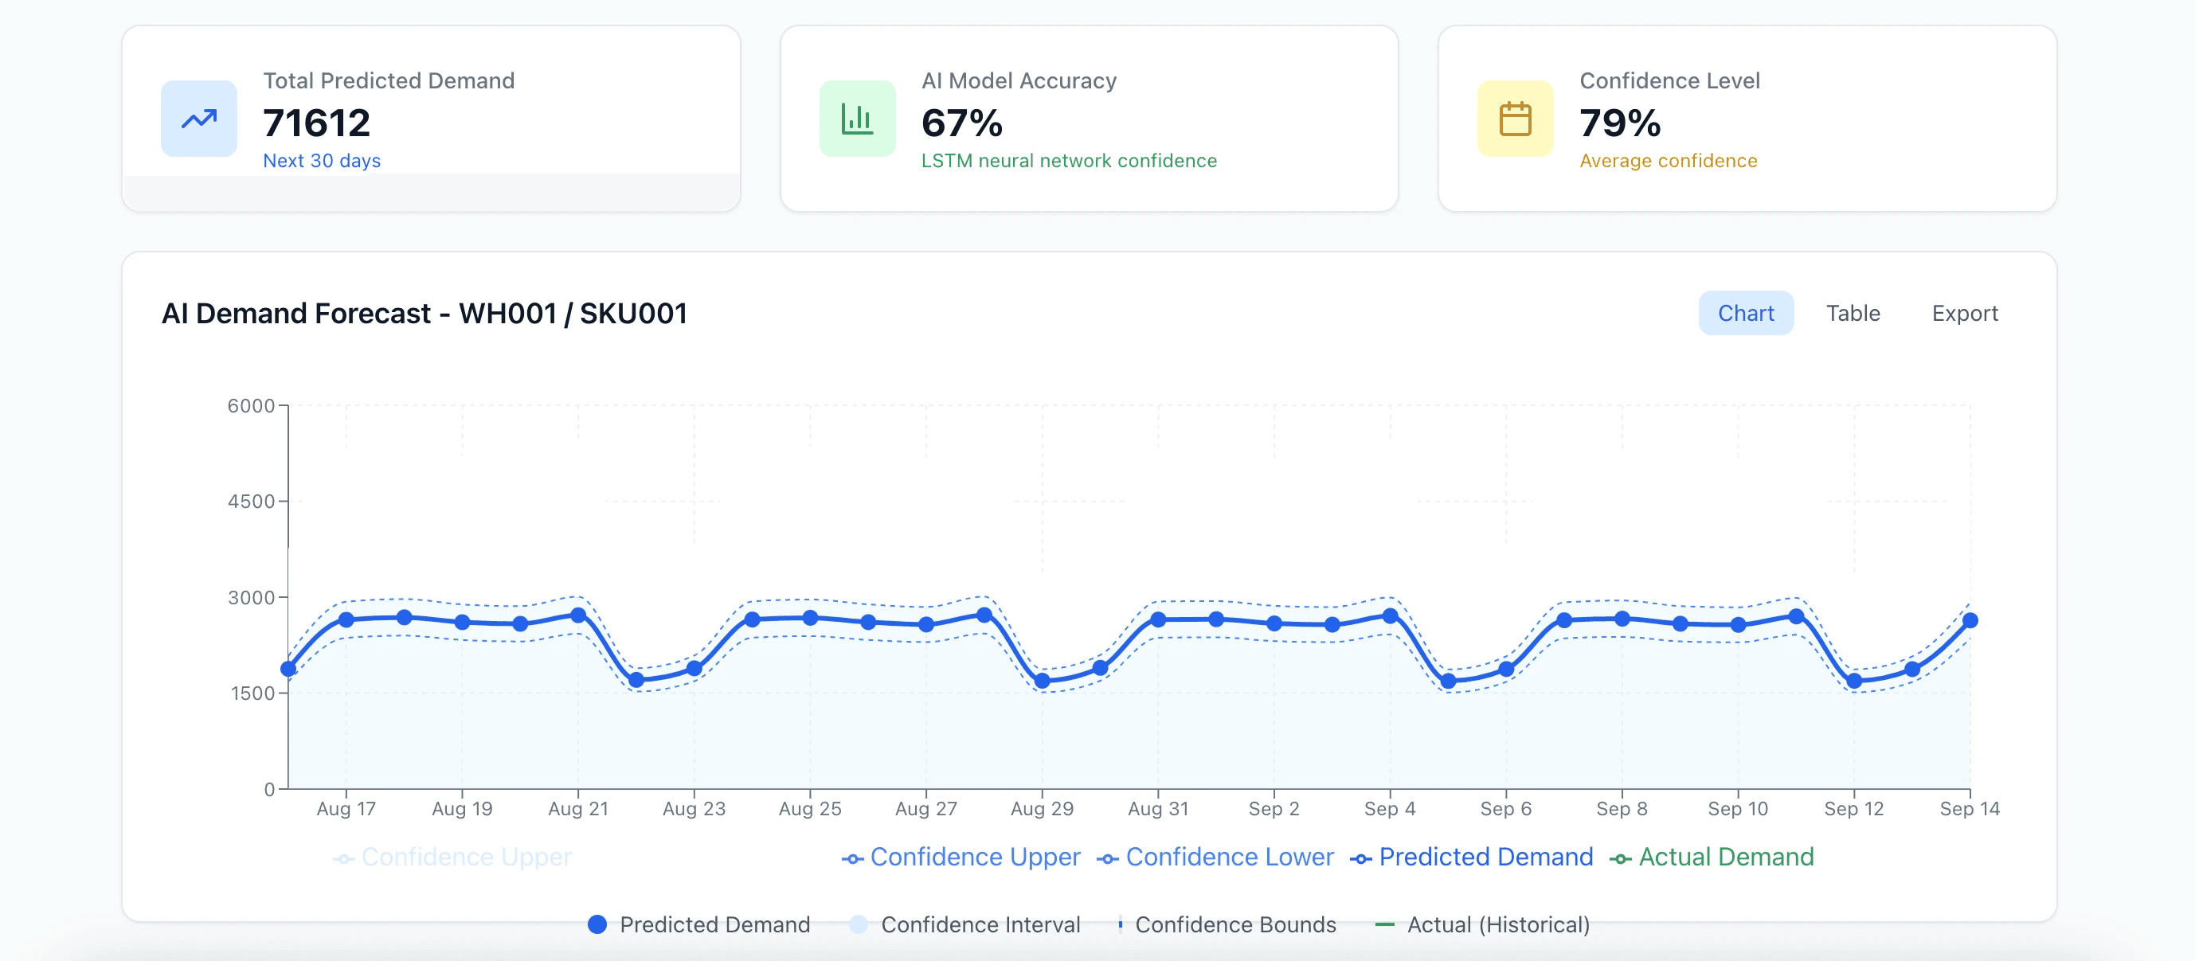2195x961 pixels.
Task: Click the green bar chart icon
Action: click(x=856, y=119)
